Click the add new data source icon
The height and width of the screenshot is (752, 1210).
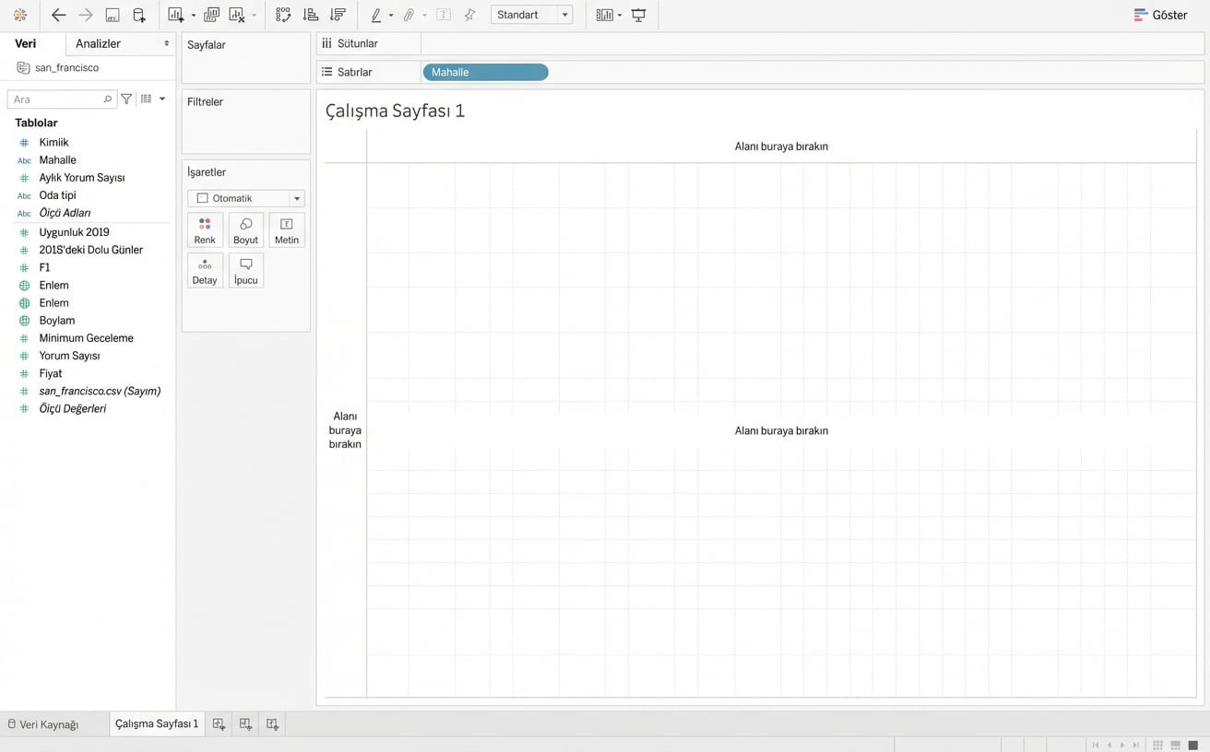[x=139, y=15]
